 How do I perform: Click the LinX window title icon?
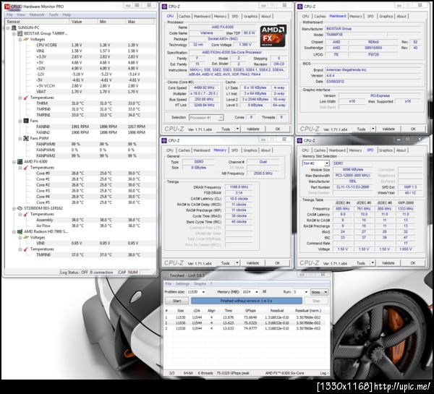166,275
